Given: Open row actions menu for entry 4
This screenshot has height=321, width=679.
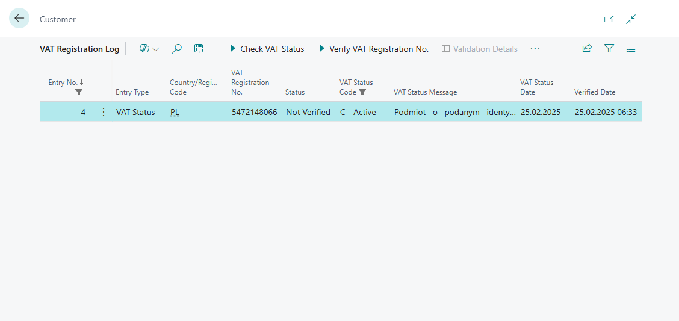Looking at the screenshot, I should 104,112.
